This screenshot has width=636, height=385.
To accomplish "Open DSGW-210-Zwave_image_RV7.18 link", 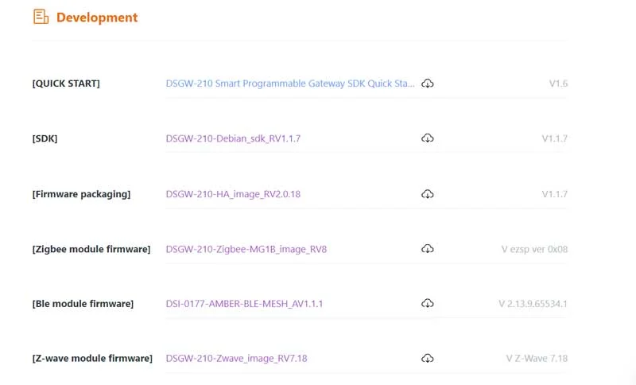I will pos(236,359).
